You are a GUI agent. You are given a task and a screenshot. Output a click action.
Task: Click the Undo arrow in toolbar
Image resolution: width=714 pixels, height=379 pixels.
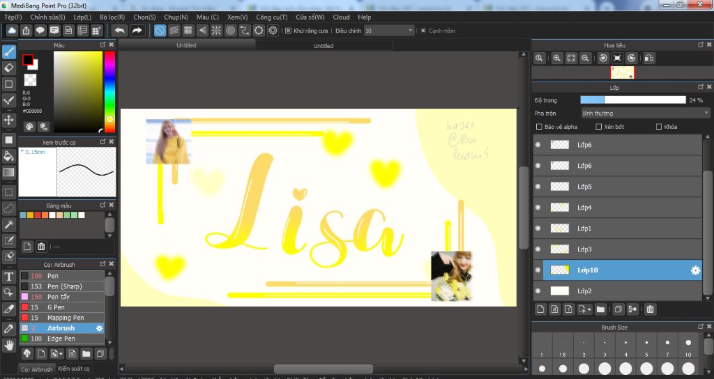pyautogui.click(x=119, y=31)
